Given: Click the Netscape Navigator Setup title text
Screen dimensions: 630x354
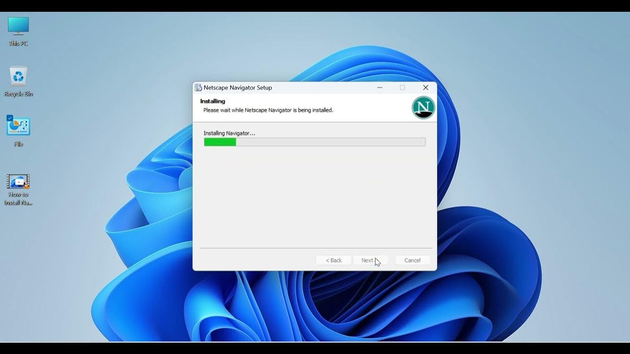Looking at the screenshot, I should [238, 88].
